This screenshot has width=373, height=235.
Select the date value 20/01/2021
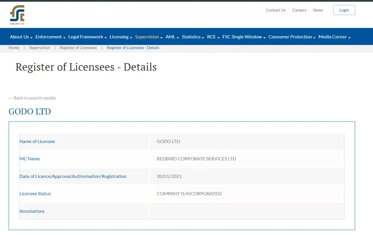[169, 176]
